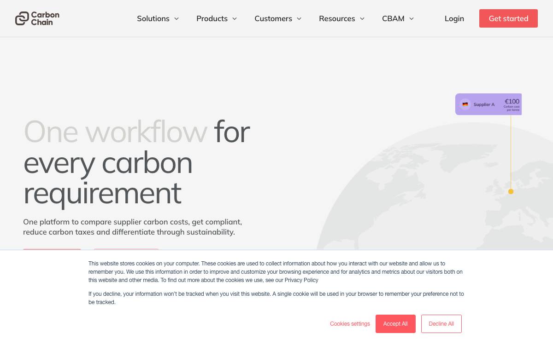
Task: Expand the CBAM chevron arrow
Action: click(411, 19)
